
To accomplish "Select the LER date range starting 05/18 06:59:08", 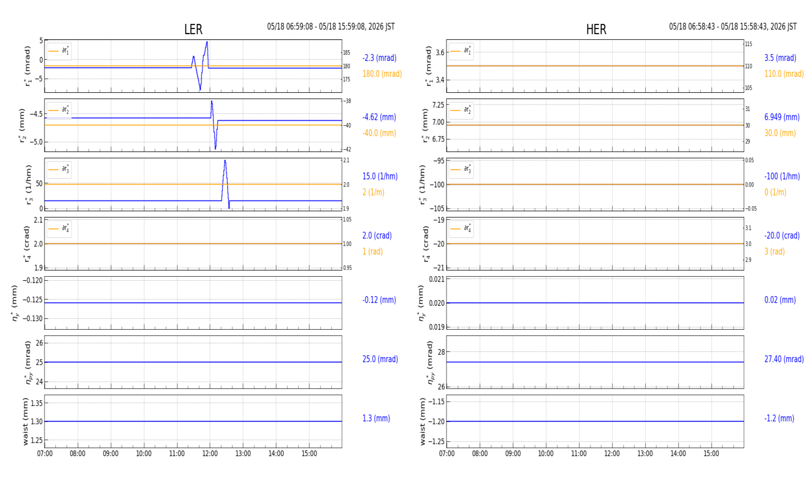I will tap(331, 27).
